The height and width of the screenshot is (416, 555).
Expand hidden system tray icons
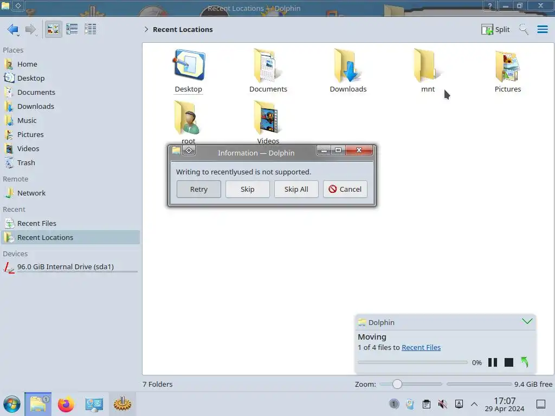pos(474,404)
